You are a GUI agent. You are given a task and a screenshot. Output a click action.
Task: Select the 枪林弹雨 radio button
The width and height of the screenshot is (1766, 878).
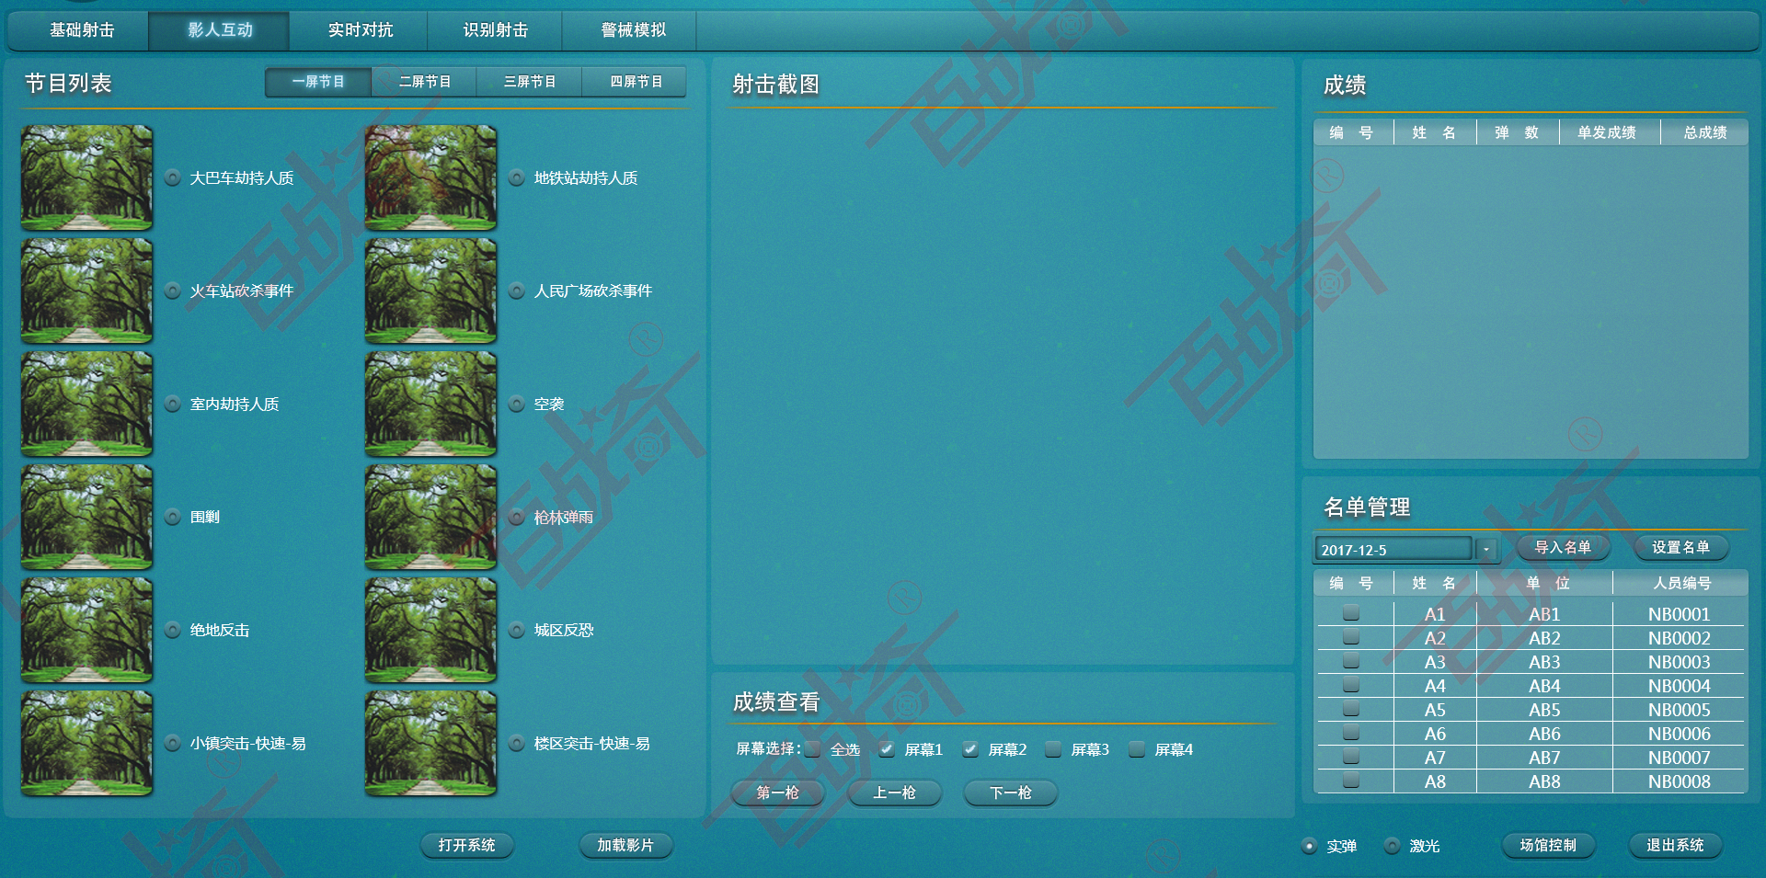tap(517, 517)
